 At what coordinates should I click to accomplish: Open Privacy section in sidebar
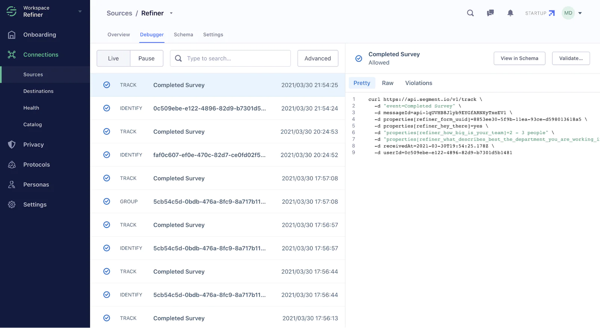tap(33, 144)
